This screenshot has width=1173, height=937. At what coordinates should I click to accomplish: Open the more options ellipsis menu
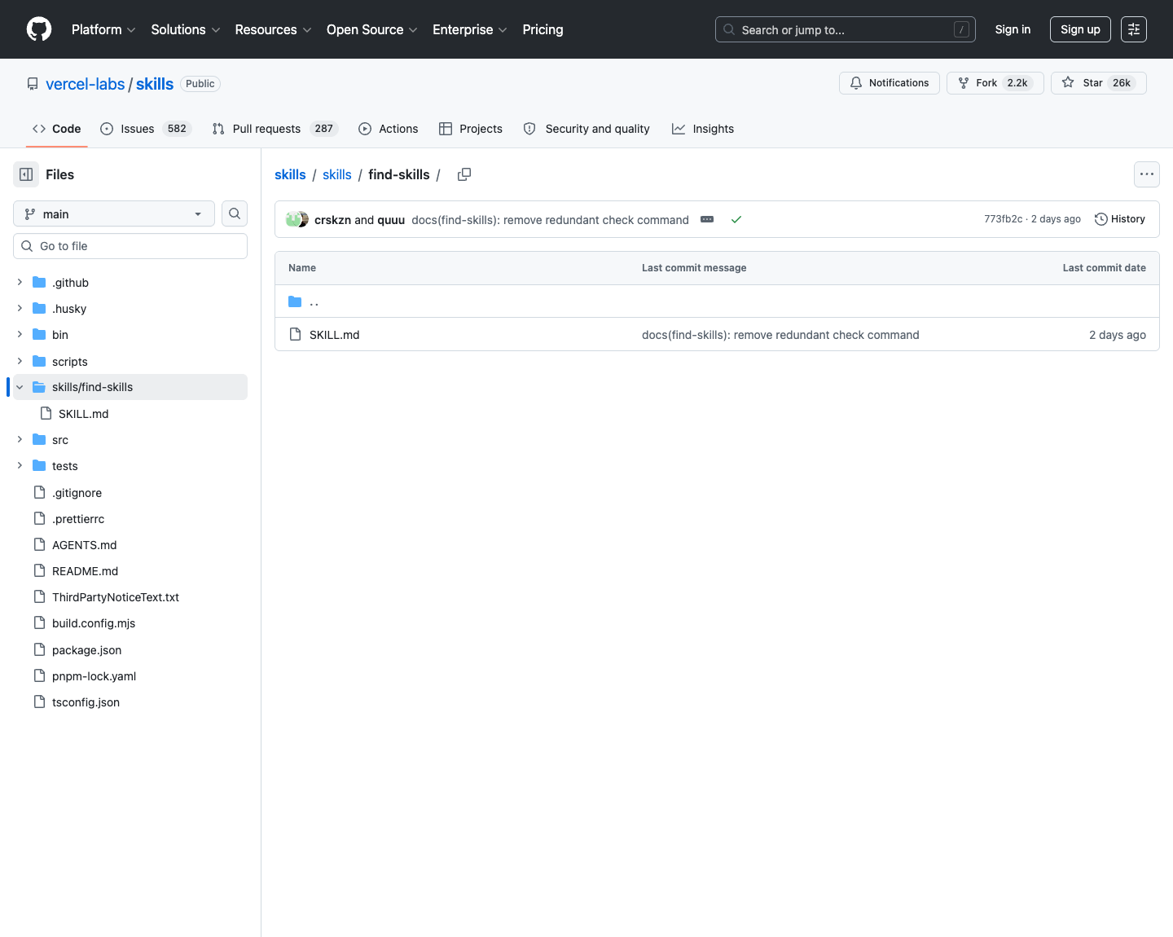pyautogui.click(x=1147, y=174)
